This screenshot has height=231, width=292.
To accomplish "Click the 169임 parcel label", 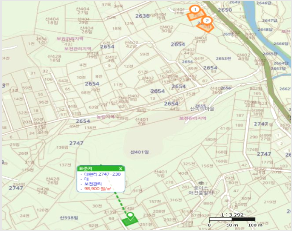I will (222, 161).
